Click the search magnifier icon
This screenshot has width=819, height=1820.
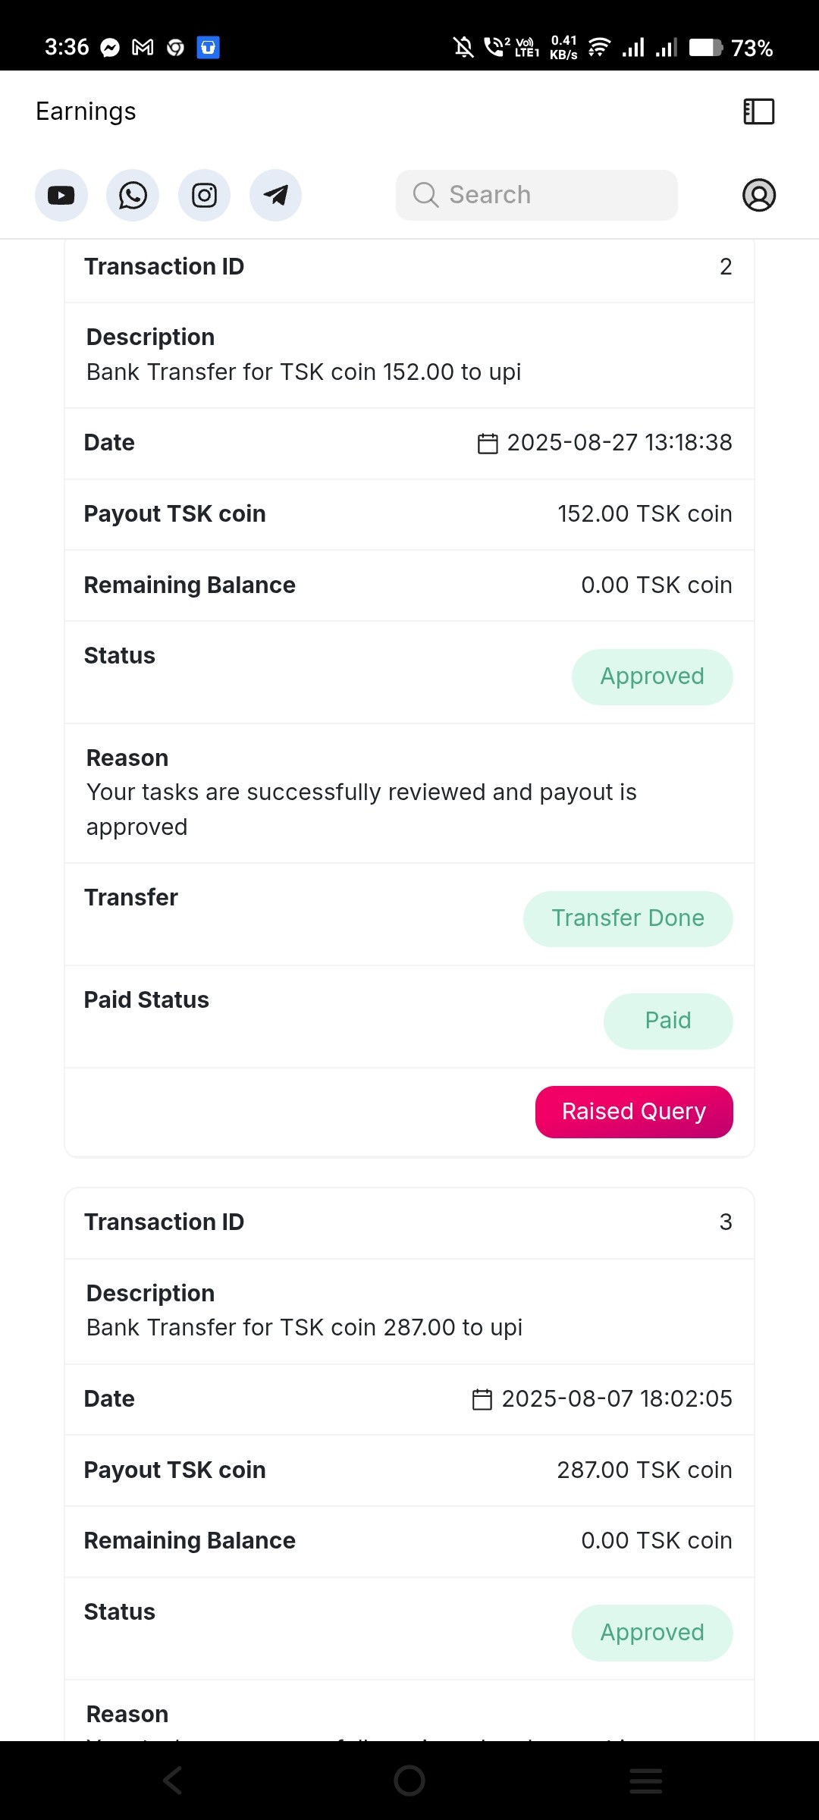(x=425, y=195)
